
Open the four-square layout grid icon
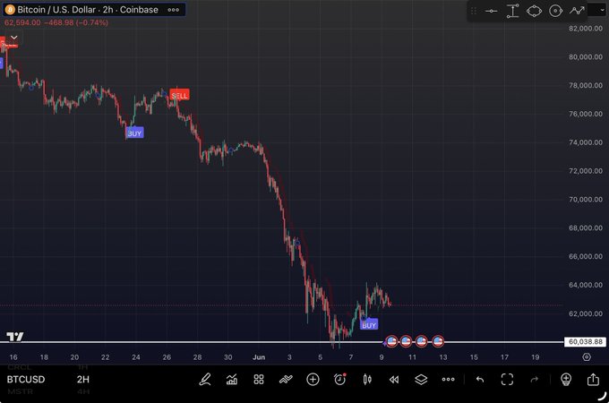point(259,380)
